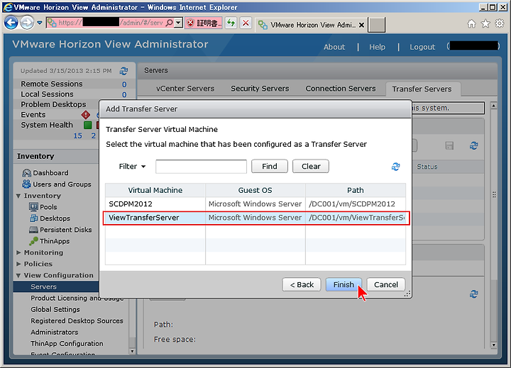Viewport: 511px width, 368px height.
Task: Close the VMware Horizon View browser tab
Action: [x=361, y=25]
